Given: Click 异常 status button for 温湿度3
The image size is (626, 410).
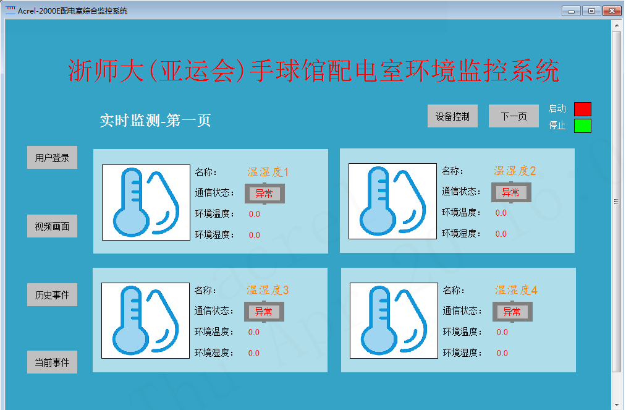Looking at the screenshot, I should pos(264,312).
